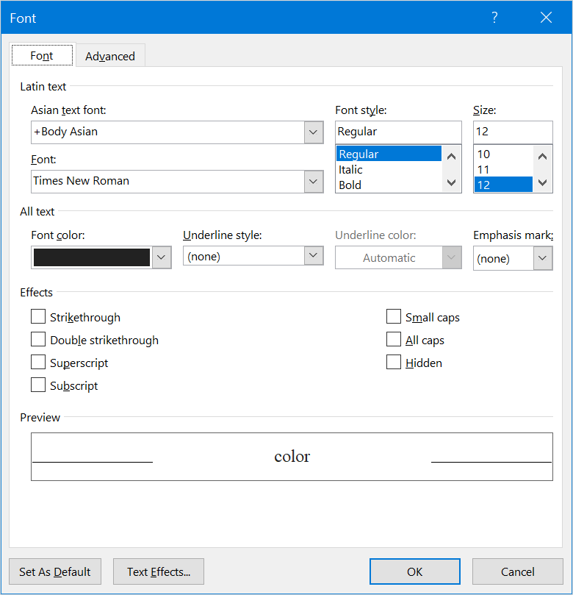Image resolution: width=573 pixels, height=595 pixels.
Task: Toggle the Double strikethrough option
Action: [x=38, y=340]
